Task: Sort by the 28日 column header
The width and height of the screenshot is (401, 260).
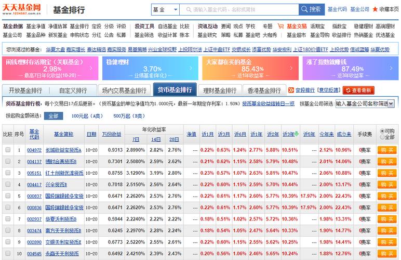Action: click(174, 139)
